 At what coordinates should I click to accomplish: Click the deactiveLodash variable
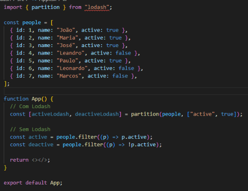click(97, 114)
